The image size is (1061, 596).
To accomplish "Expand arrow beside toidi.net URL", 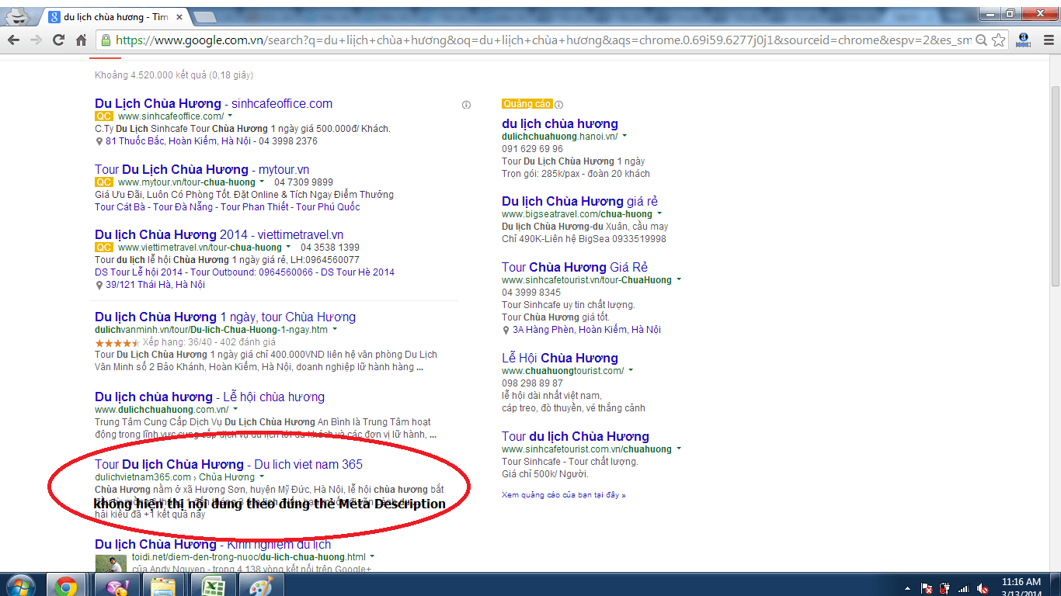I will 372,556.
